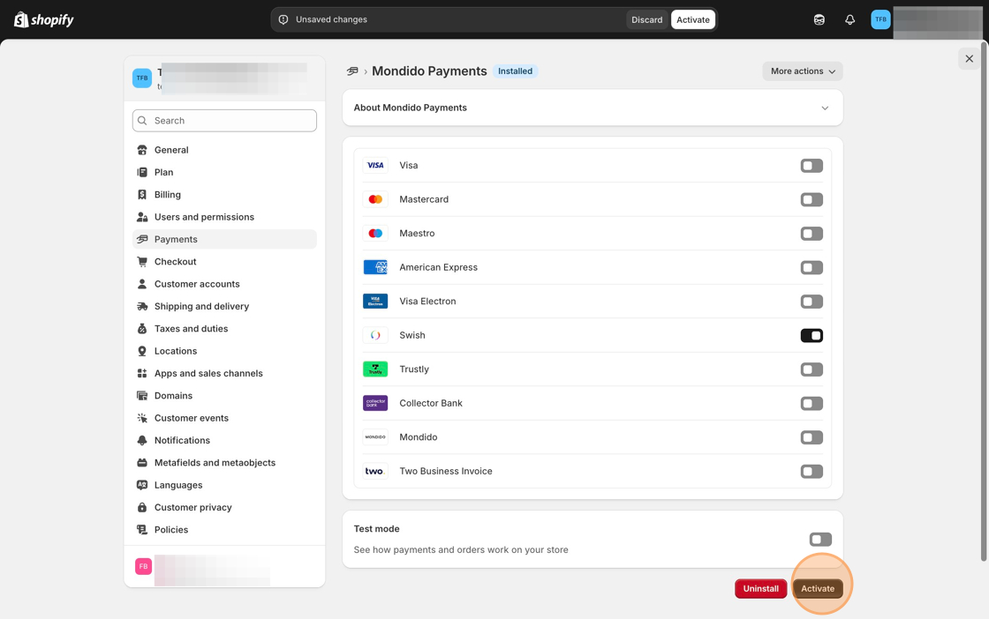Click the Mastercard logo
This screenshot has height=619, width=989.
point(375,199)
